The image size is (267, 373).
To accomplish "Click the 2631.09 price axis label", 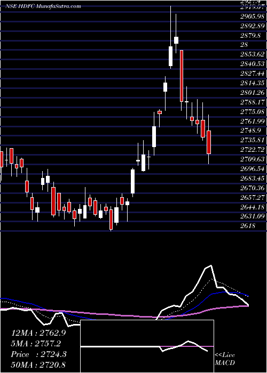I will point(253,216).
